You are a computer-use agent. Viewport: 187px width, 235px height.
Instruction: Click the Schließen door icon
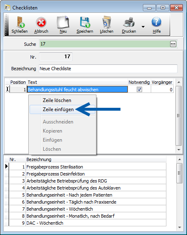click(20, 22)
